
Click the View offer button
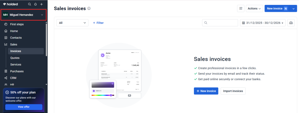pyautogui.click(x=24, y=107)
